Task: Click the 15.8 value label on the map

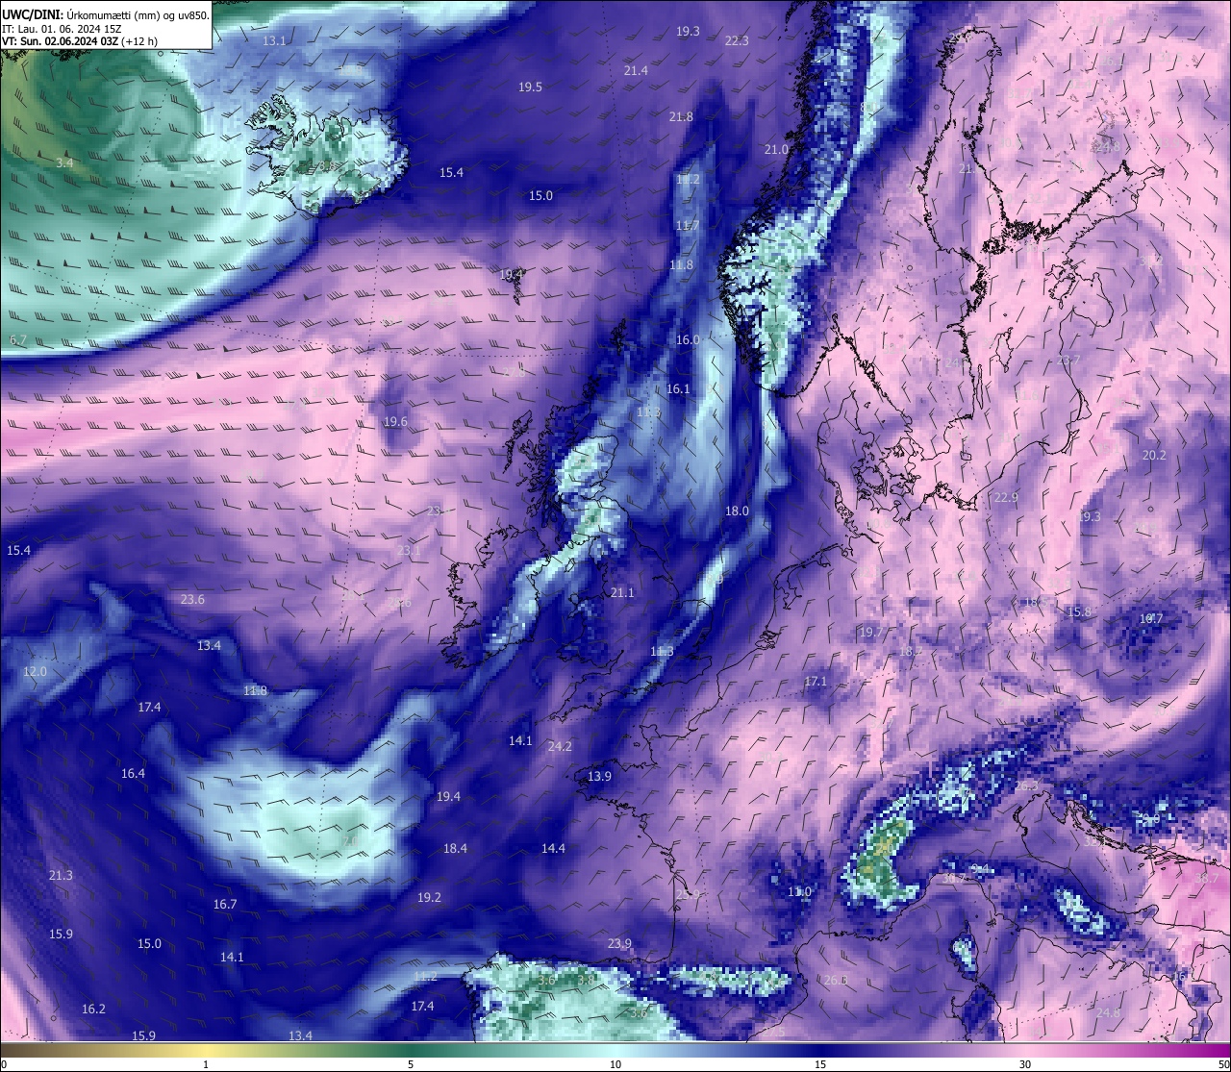Action: point(1079,611)
